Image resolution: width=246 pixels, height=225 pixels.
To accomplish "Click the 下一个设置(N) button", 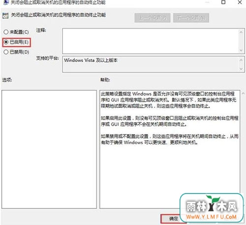I will [191, 18].
